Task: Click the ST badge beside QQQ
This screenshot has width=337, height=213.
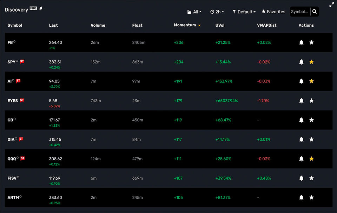Action: 22,158
